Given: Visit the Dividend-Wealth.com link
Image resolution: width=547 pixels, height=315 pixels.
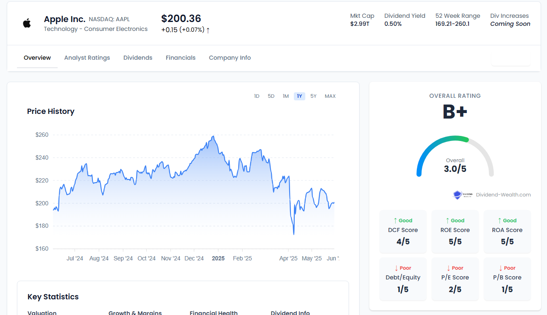Looking at the screenshot, I should pos(503,195).
